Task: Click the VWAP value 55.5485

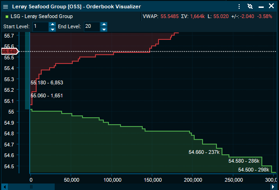Action: point(172,17)
